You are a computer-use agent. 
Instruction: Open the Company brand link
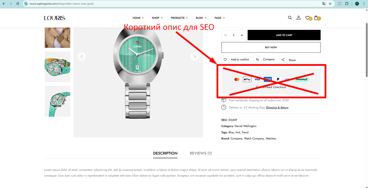coord(236,139)
